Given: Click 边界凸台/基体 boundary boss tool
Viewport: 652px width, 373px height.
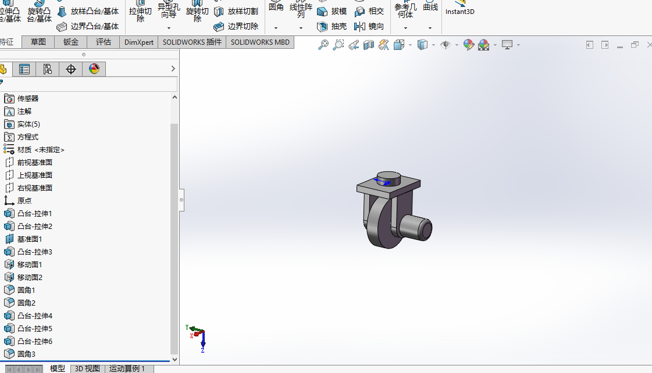Looking at the screenshot, I should 88,26.
